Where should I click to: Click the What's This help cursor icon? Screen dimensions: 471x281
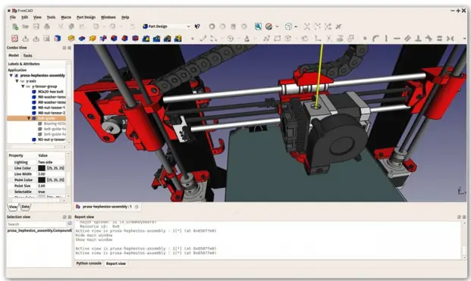(197, 27)
